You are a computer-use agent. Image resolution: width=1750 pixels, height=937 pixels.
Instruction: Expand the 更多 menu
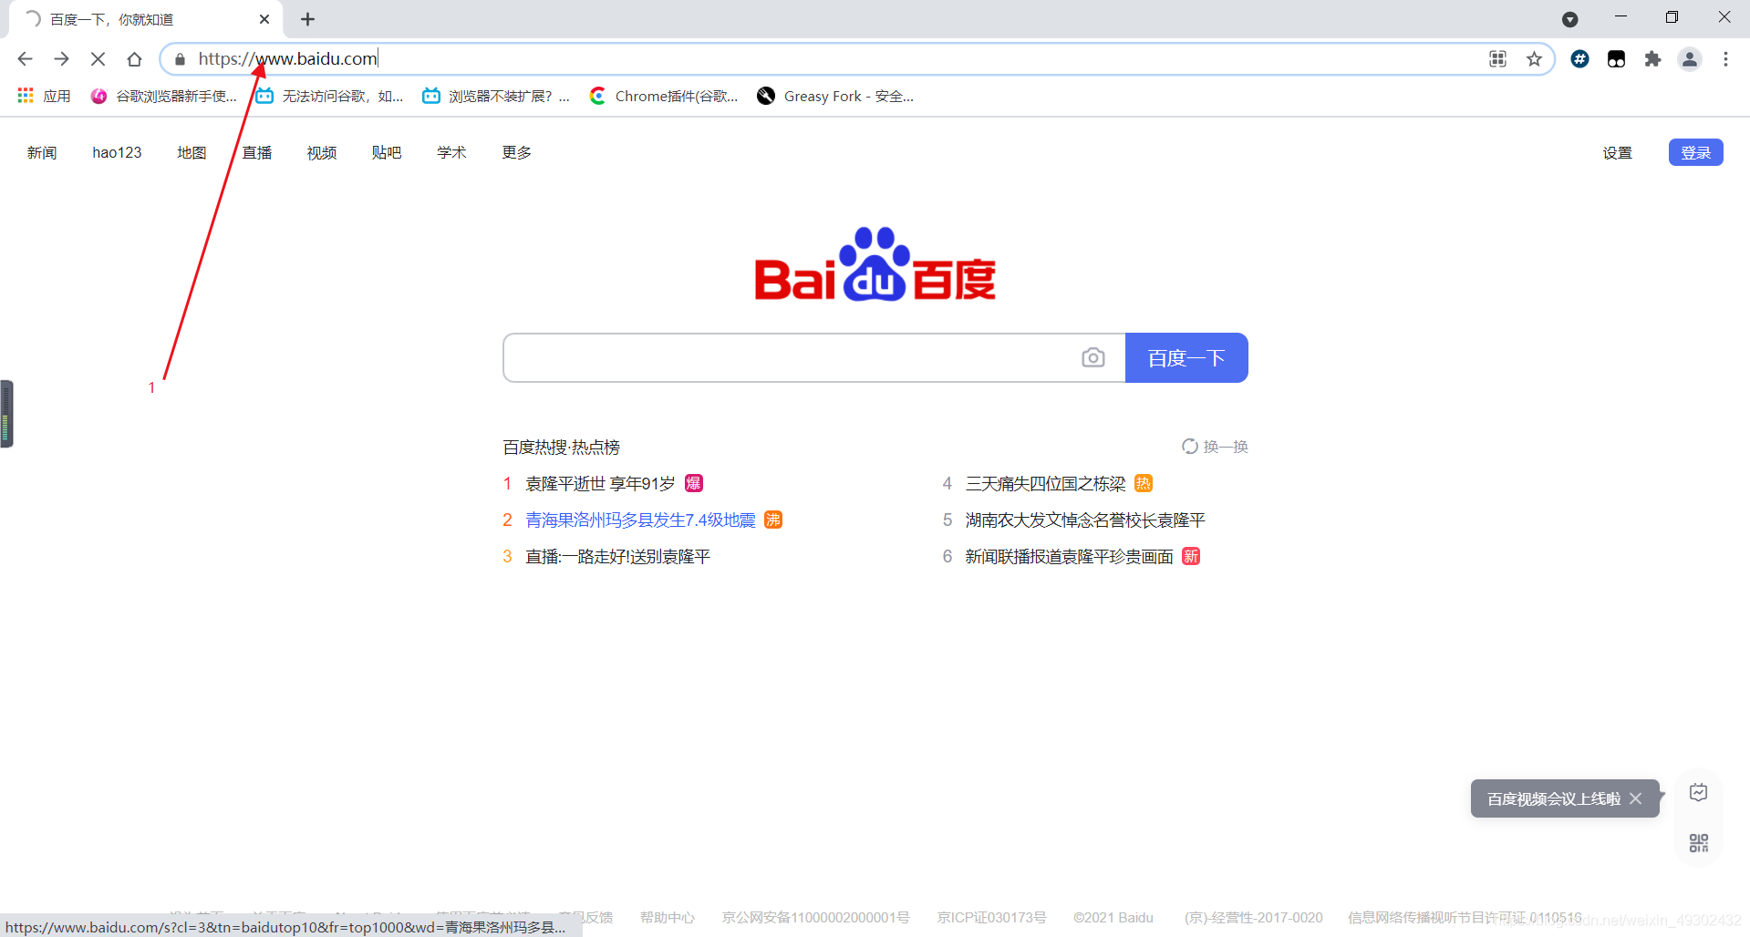[x=516, y=153]
